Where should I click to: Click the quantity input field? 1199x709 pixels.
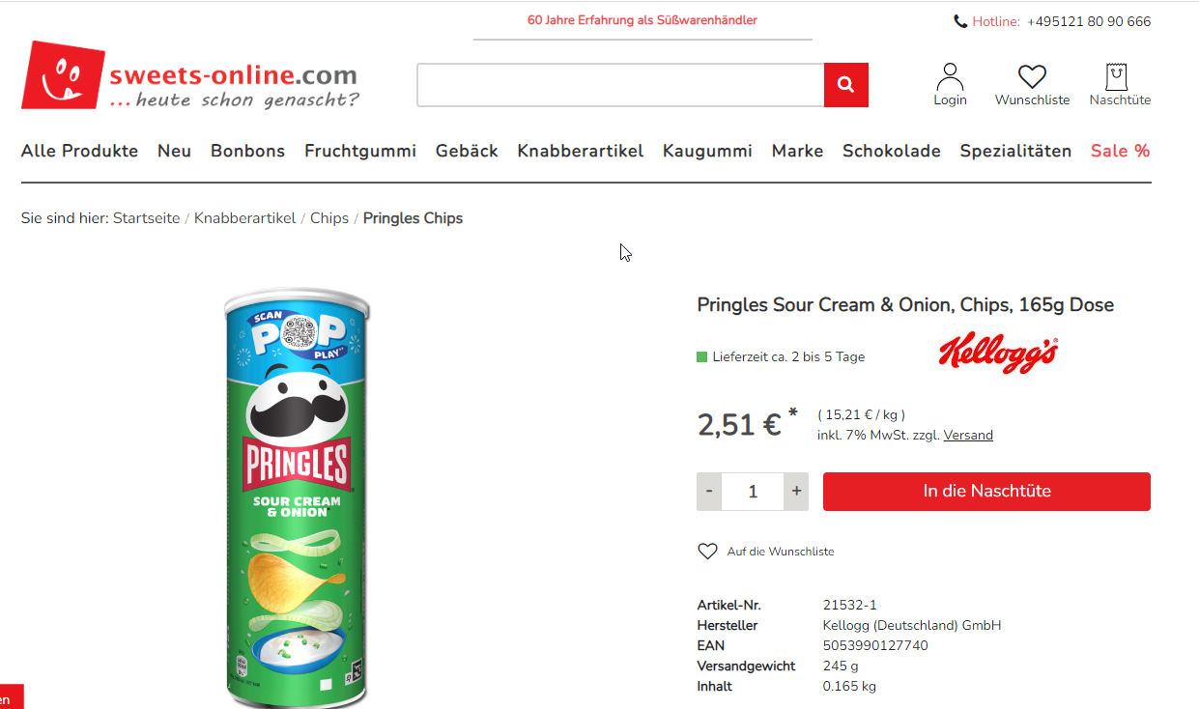(753, 492)
